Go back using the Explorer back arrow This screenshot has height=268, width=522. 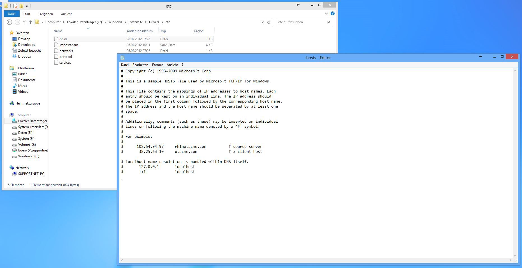click(x=9, y=22)
